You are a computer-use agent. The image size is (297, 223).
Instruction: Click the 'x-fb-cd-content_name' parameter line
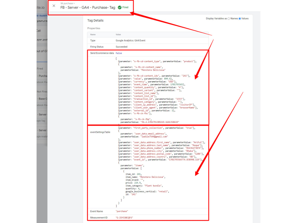coord(141,67)
